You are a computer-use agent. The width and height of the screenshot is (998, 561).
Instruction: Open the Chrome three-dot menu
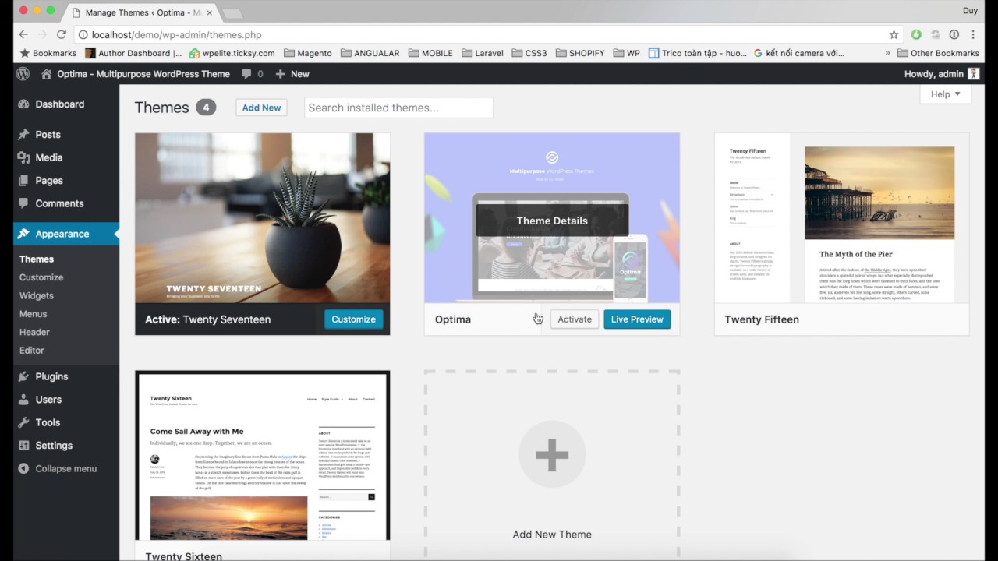coord(973,34)
